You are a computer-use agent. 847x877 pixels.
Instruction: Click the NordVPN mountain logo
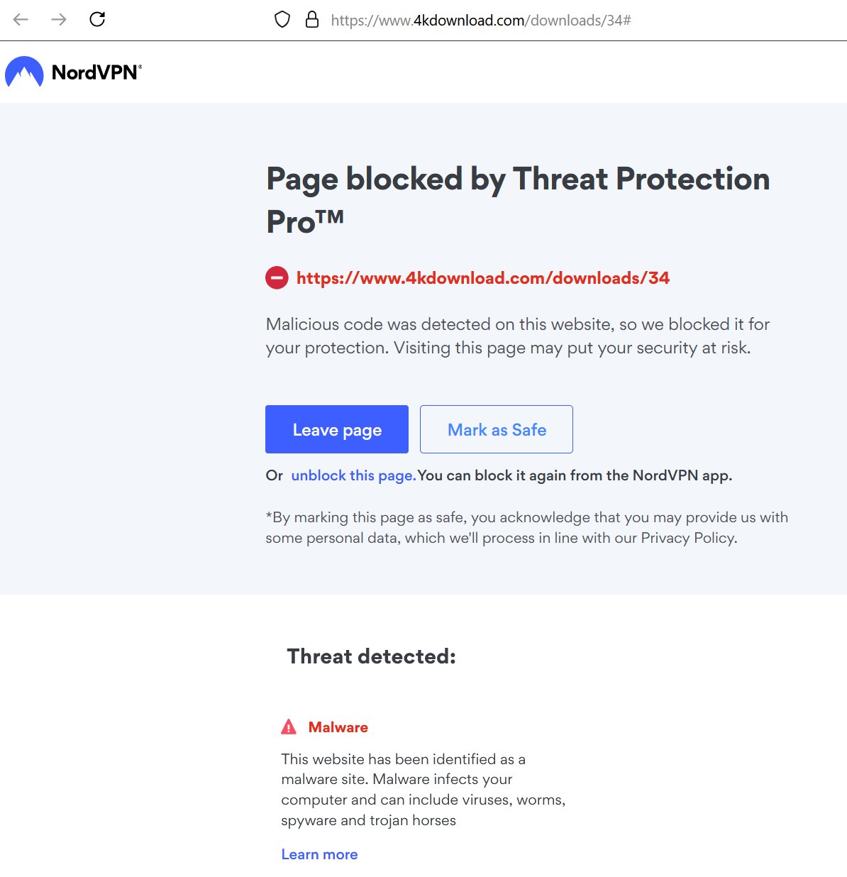[24, 72]
